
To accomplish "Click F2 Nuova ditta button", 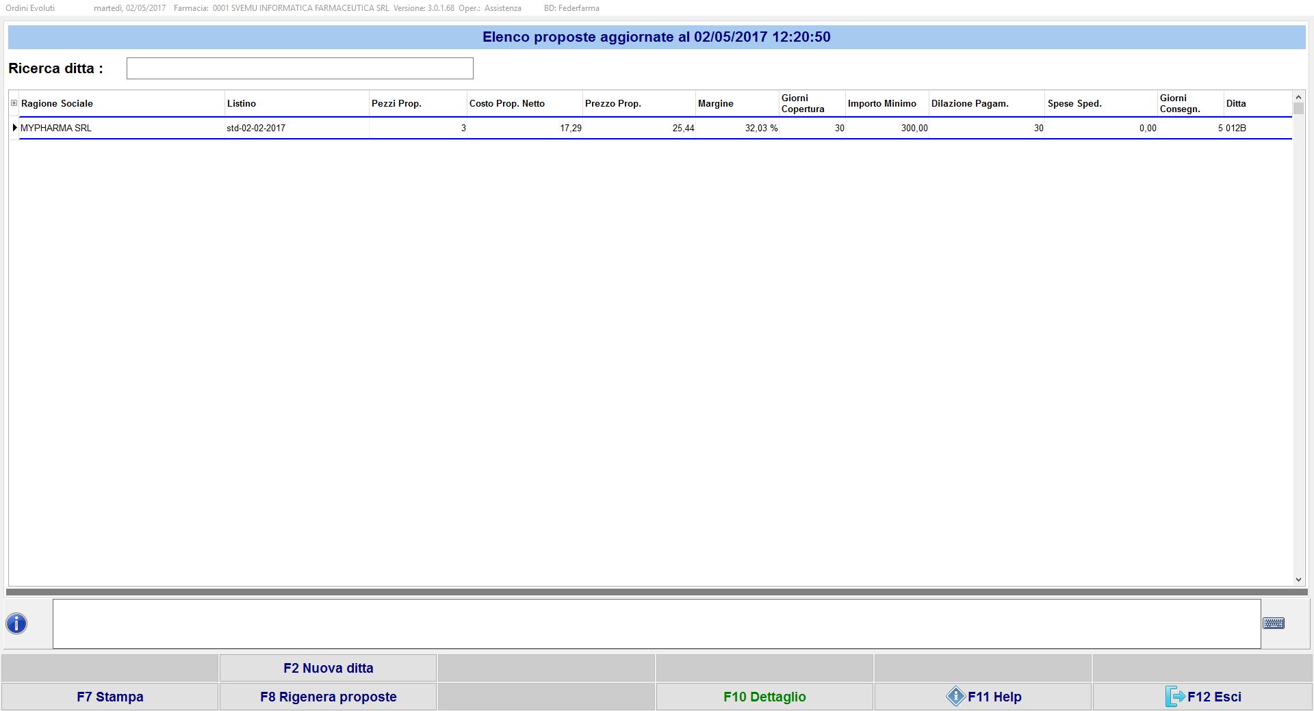I will tap(328, 668).
